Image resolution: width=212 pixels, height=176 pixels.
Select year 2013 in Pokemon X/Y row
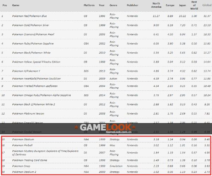pyautogui.click(x=102, y=71)
